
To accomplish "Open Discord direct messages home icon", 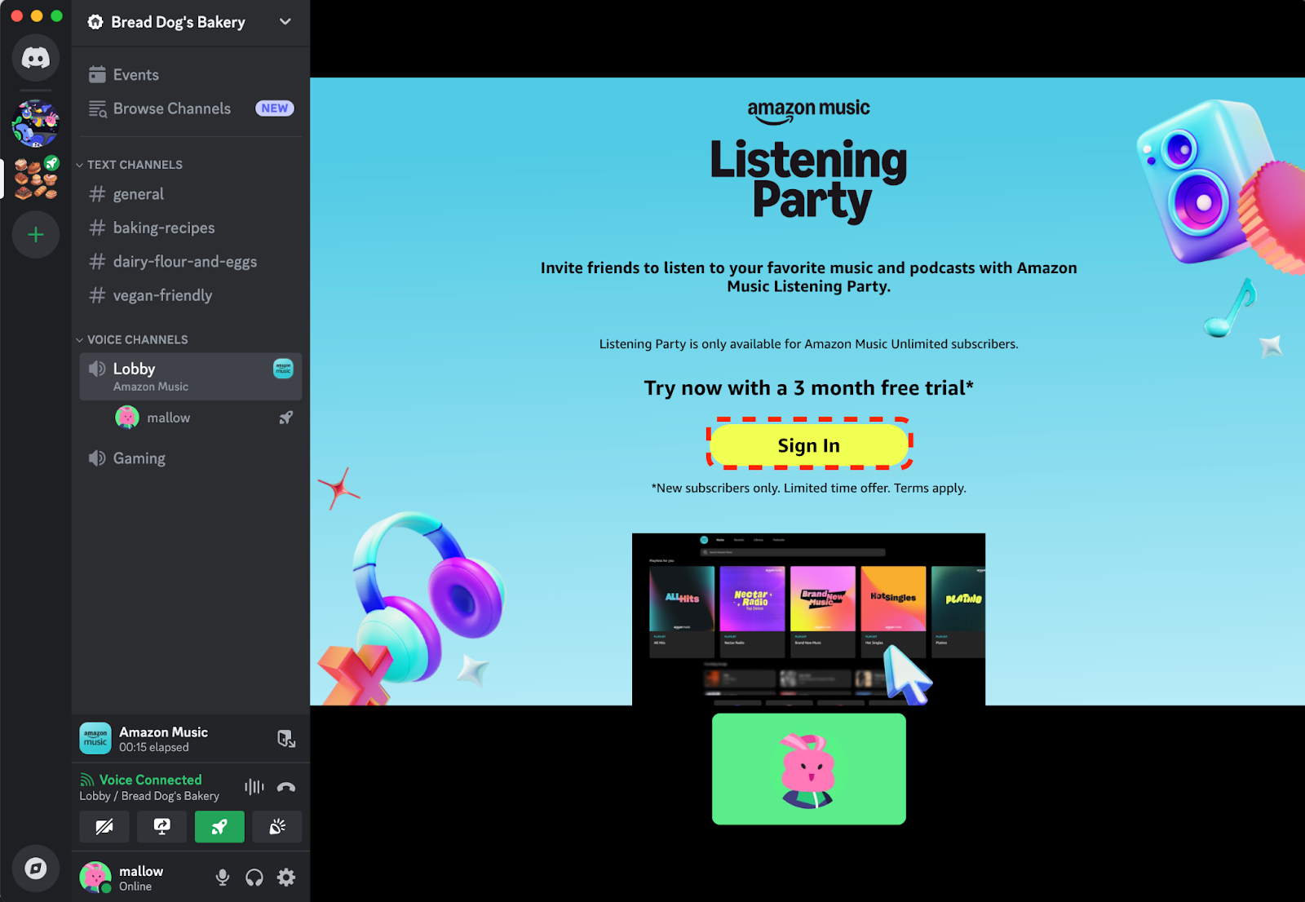I will coord(35,58).
